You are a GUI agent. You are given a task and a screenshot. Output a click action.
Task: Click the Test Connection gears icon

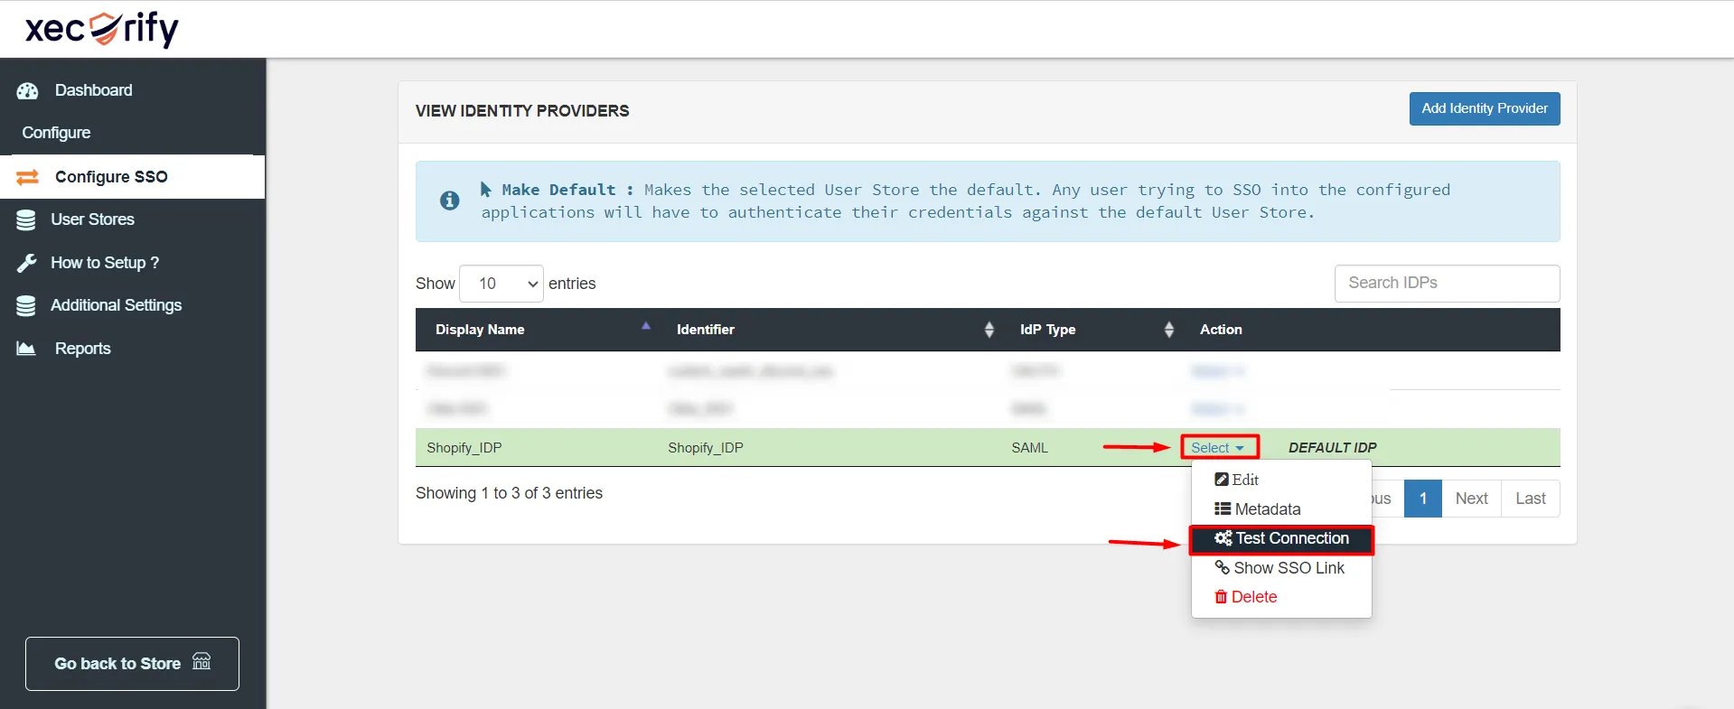(x=1223, y=538)
